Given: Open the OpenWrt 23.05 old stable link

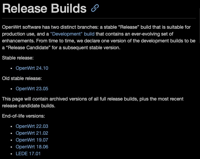Looking at the screenshot, I should [x=32, y=89].
